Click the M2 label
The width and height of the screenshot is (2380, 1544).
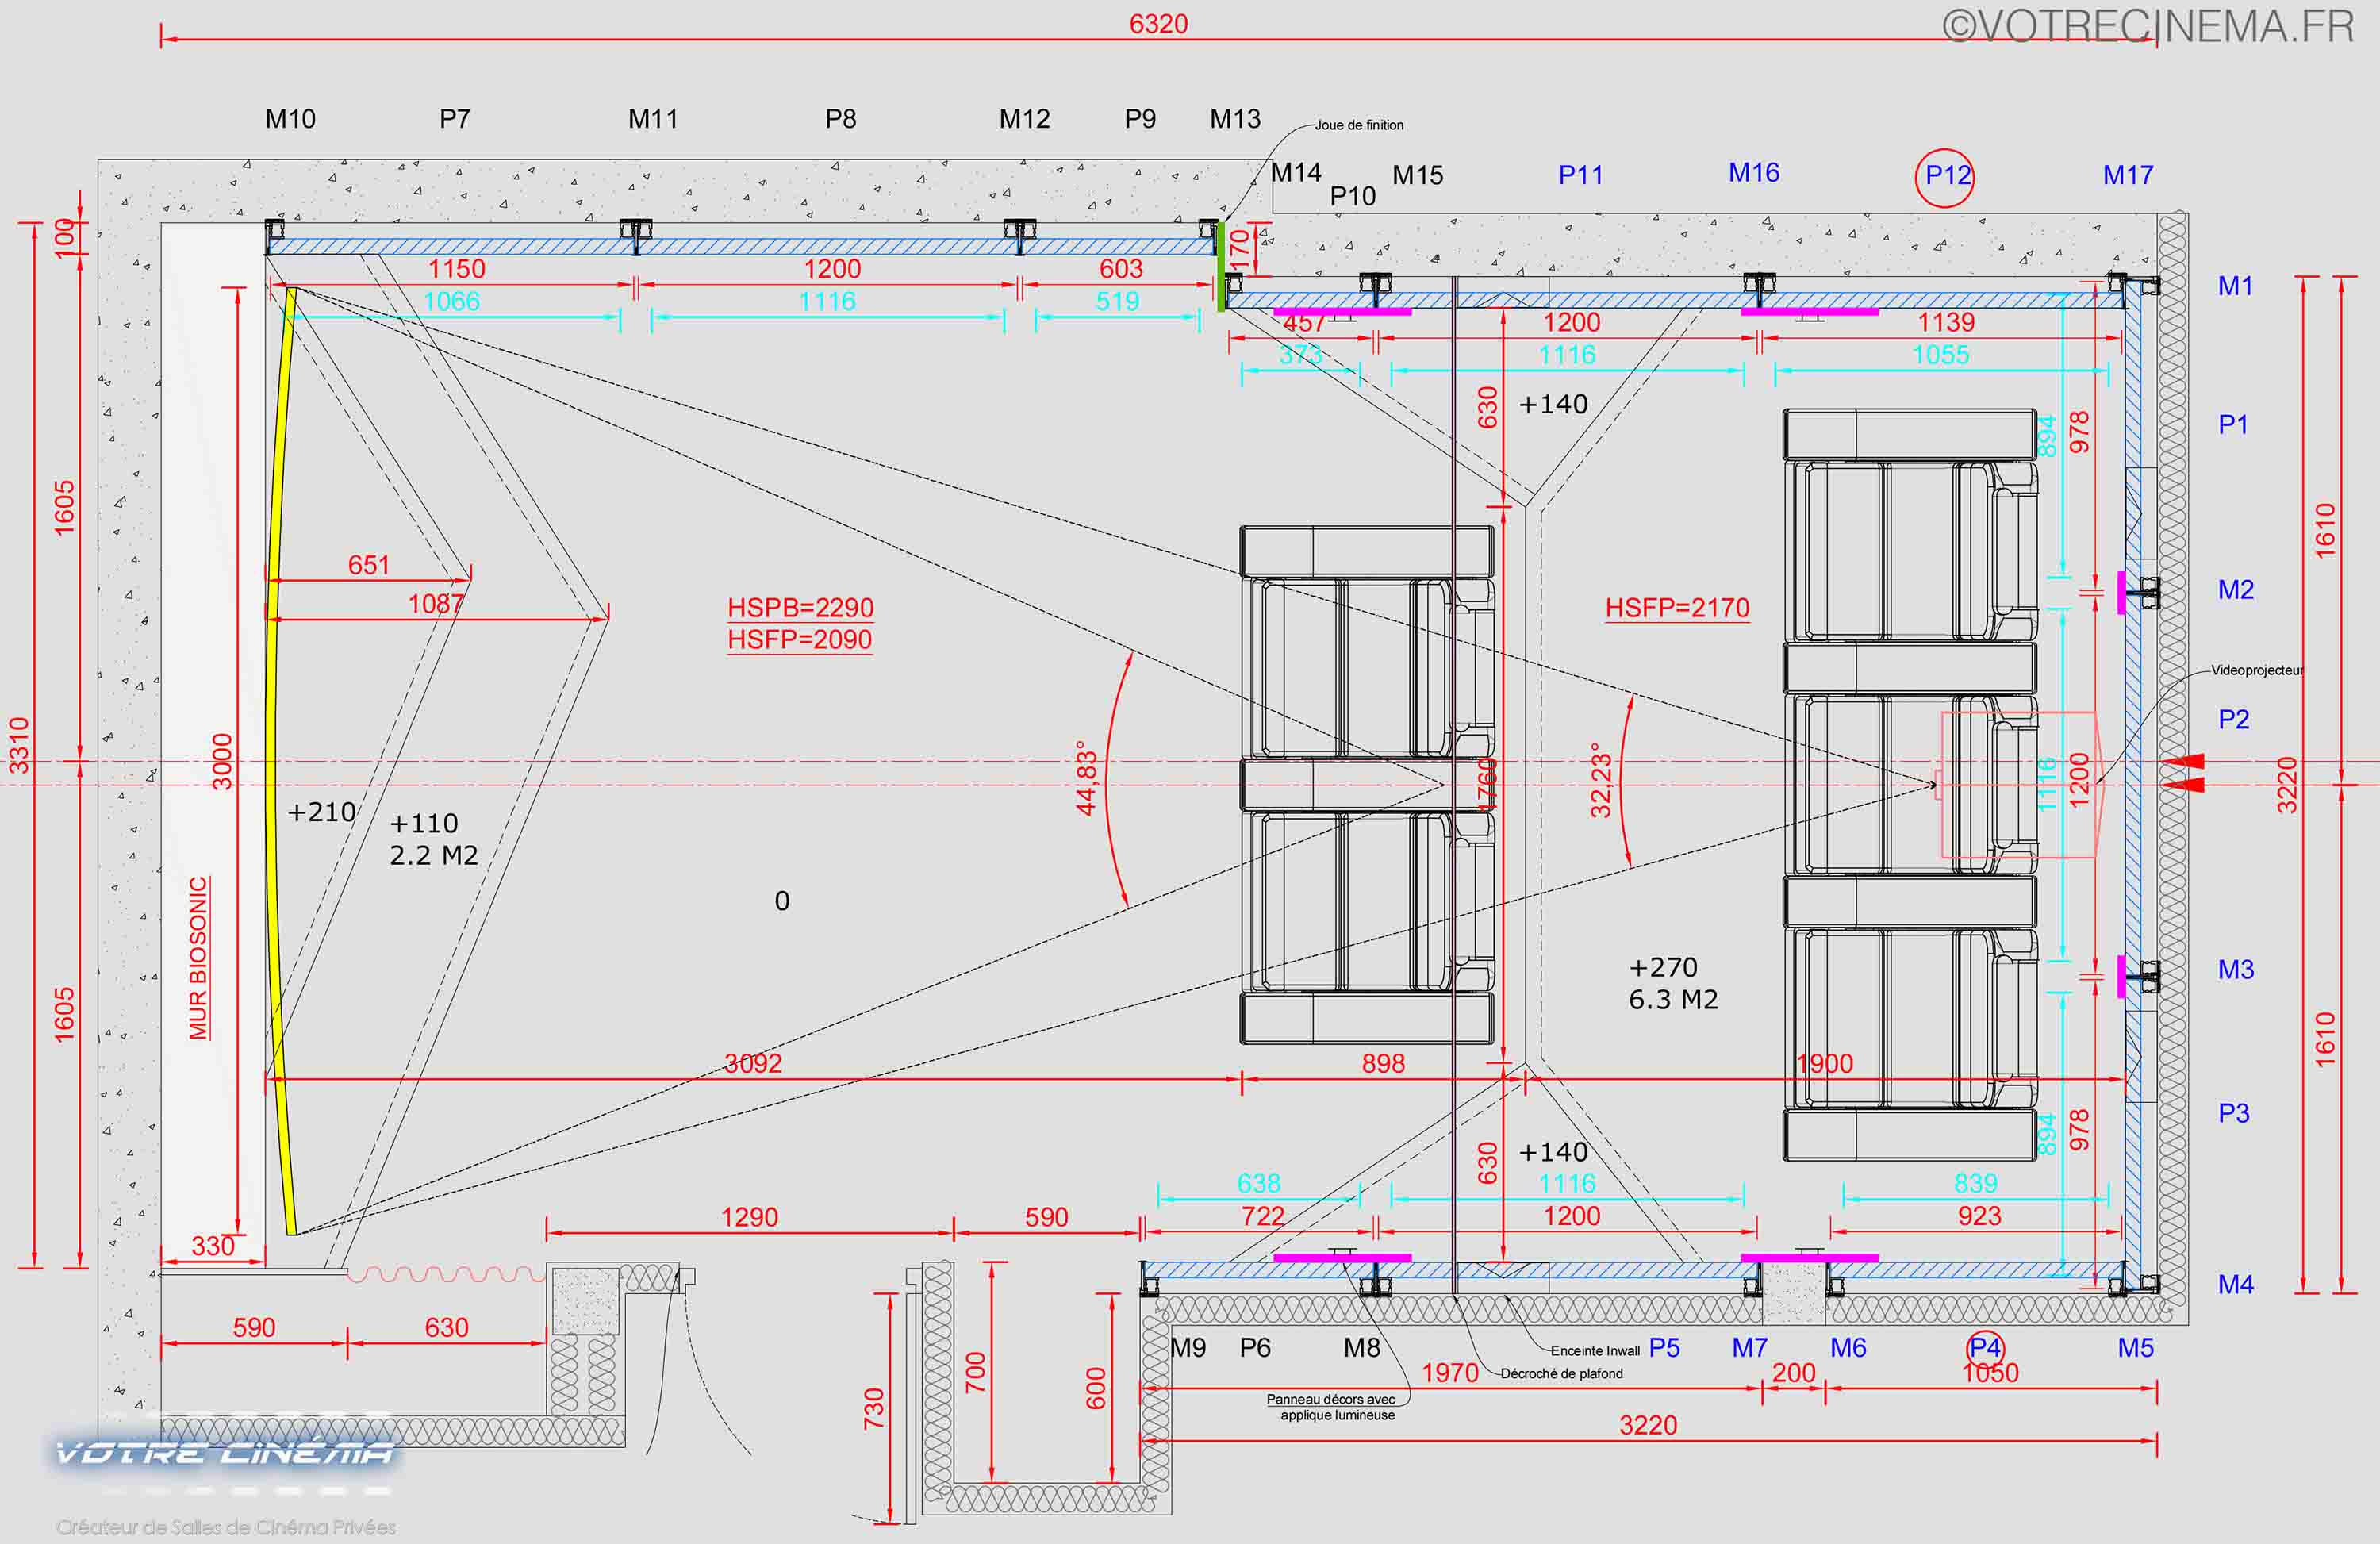coord(2236,590)
